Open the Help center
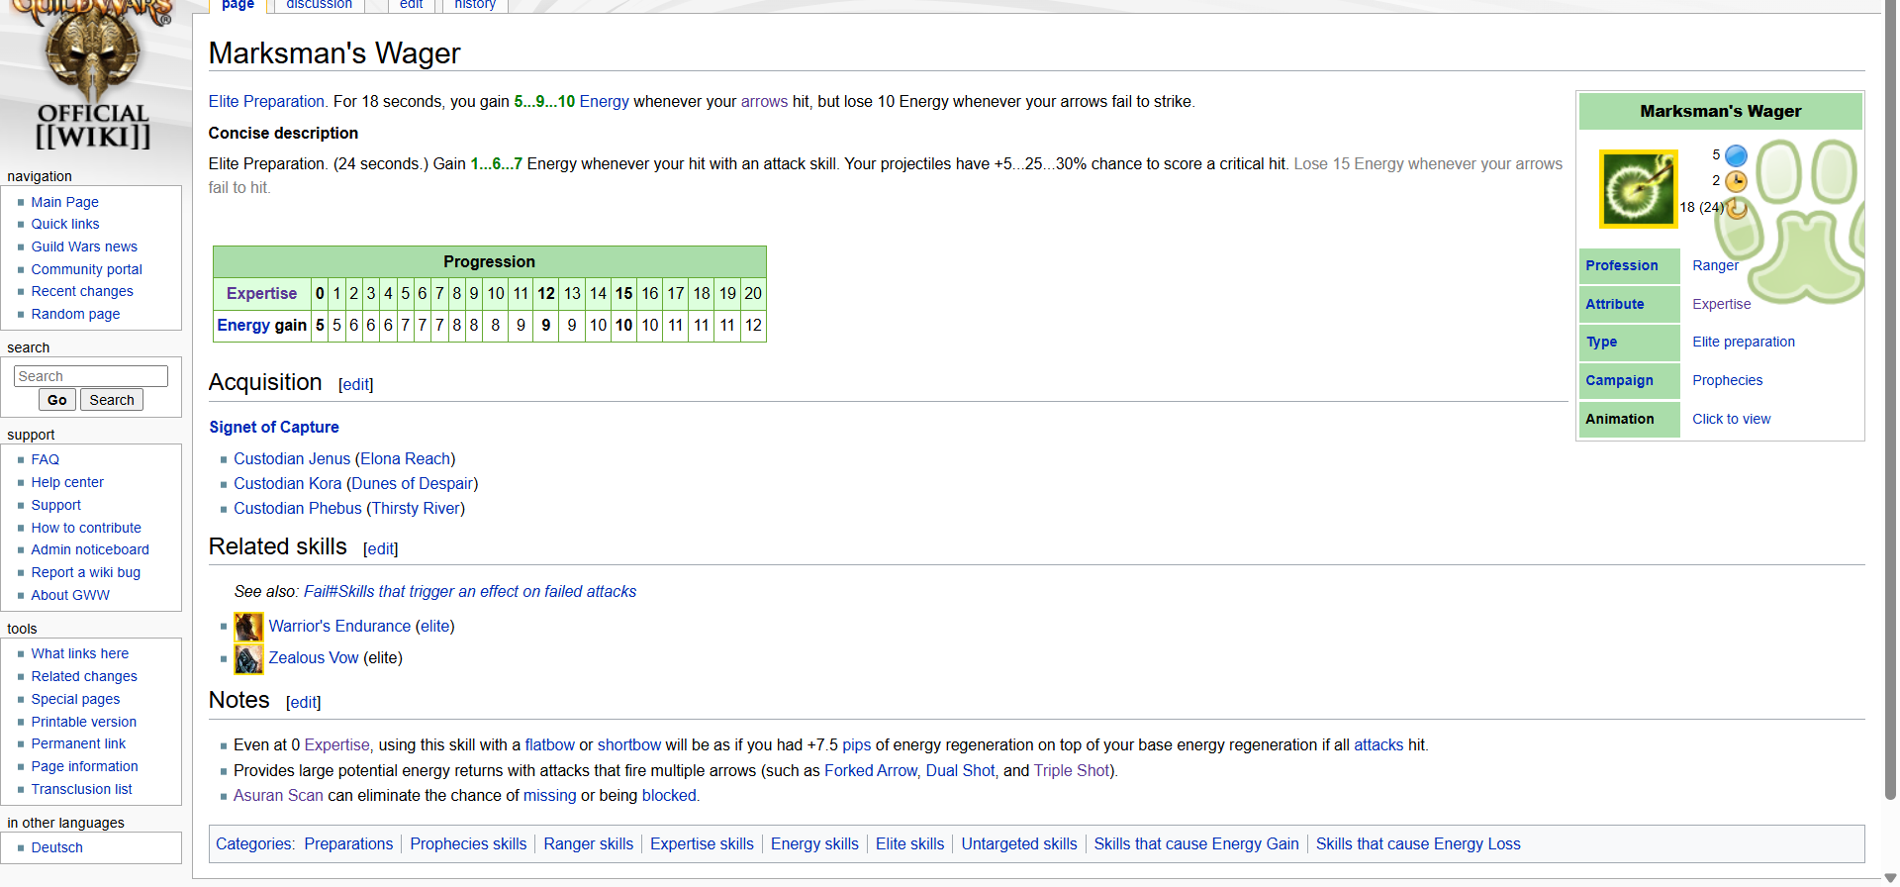 pos(67,482)
